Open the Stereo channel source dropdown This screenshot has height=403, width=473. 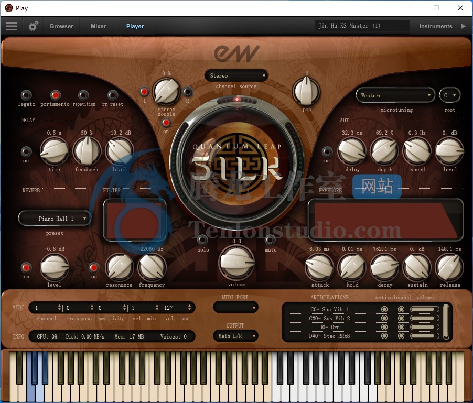(236, 75)
